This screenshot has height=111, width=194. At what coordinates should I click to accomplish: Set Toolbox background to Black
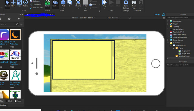9,101
